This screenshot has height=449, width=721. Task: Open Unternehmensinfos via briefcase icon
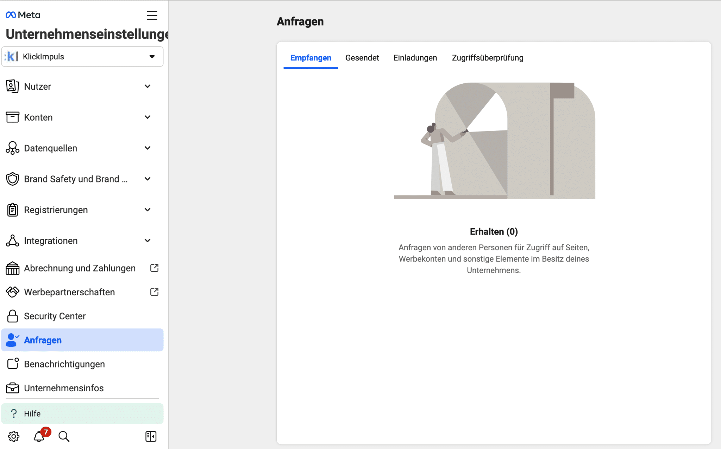pyautogui.click(x=13, y=388)
